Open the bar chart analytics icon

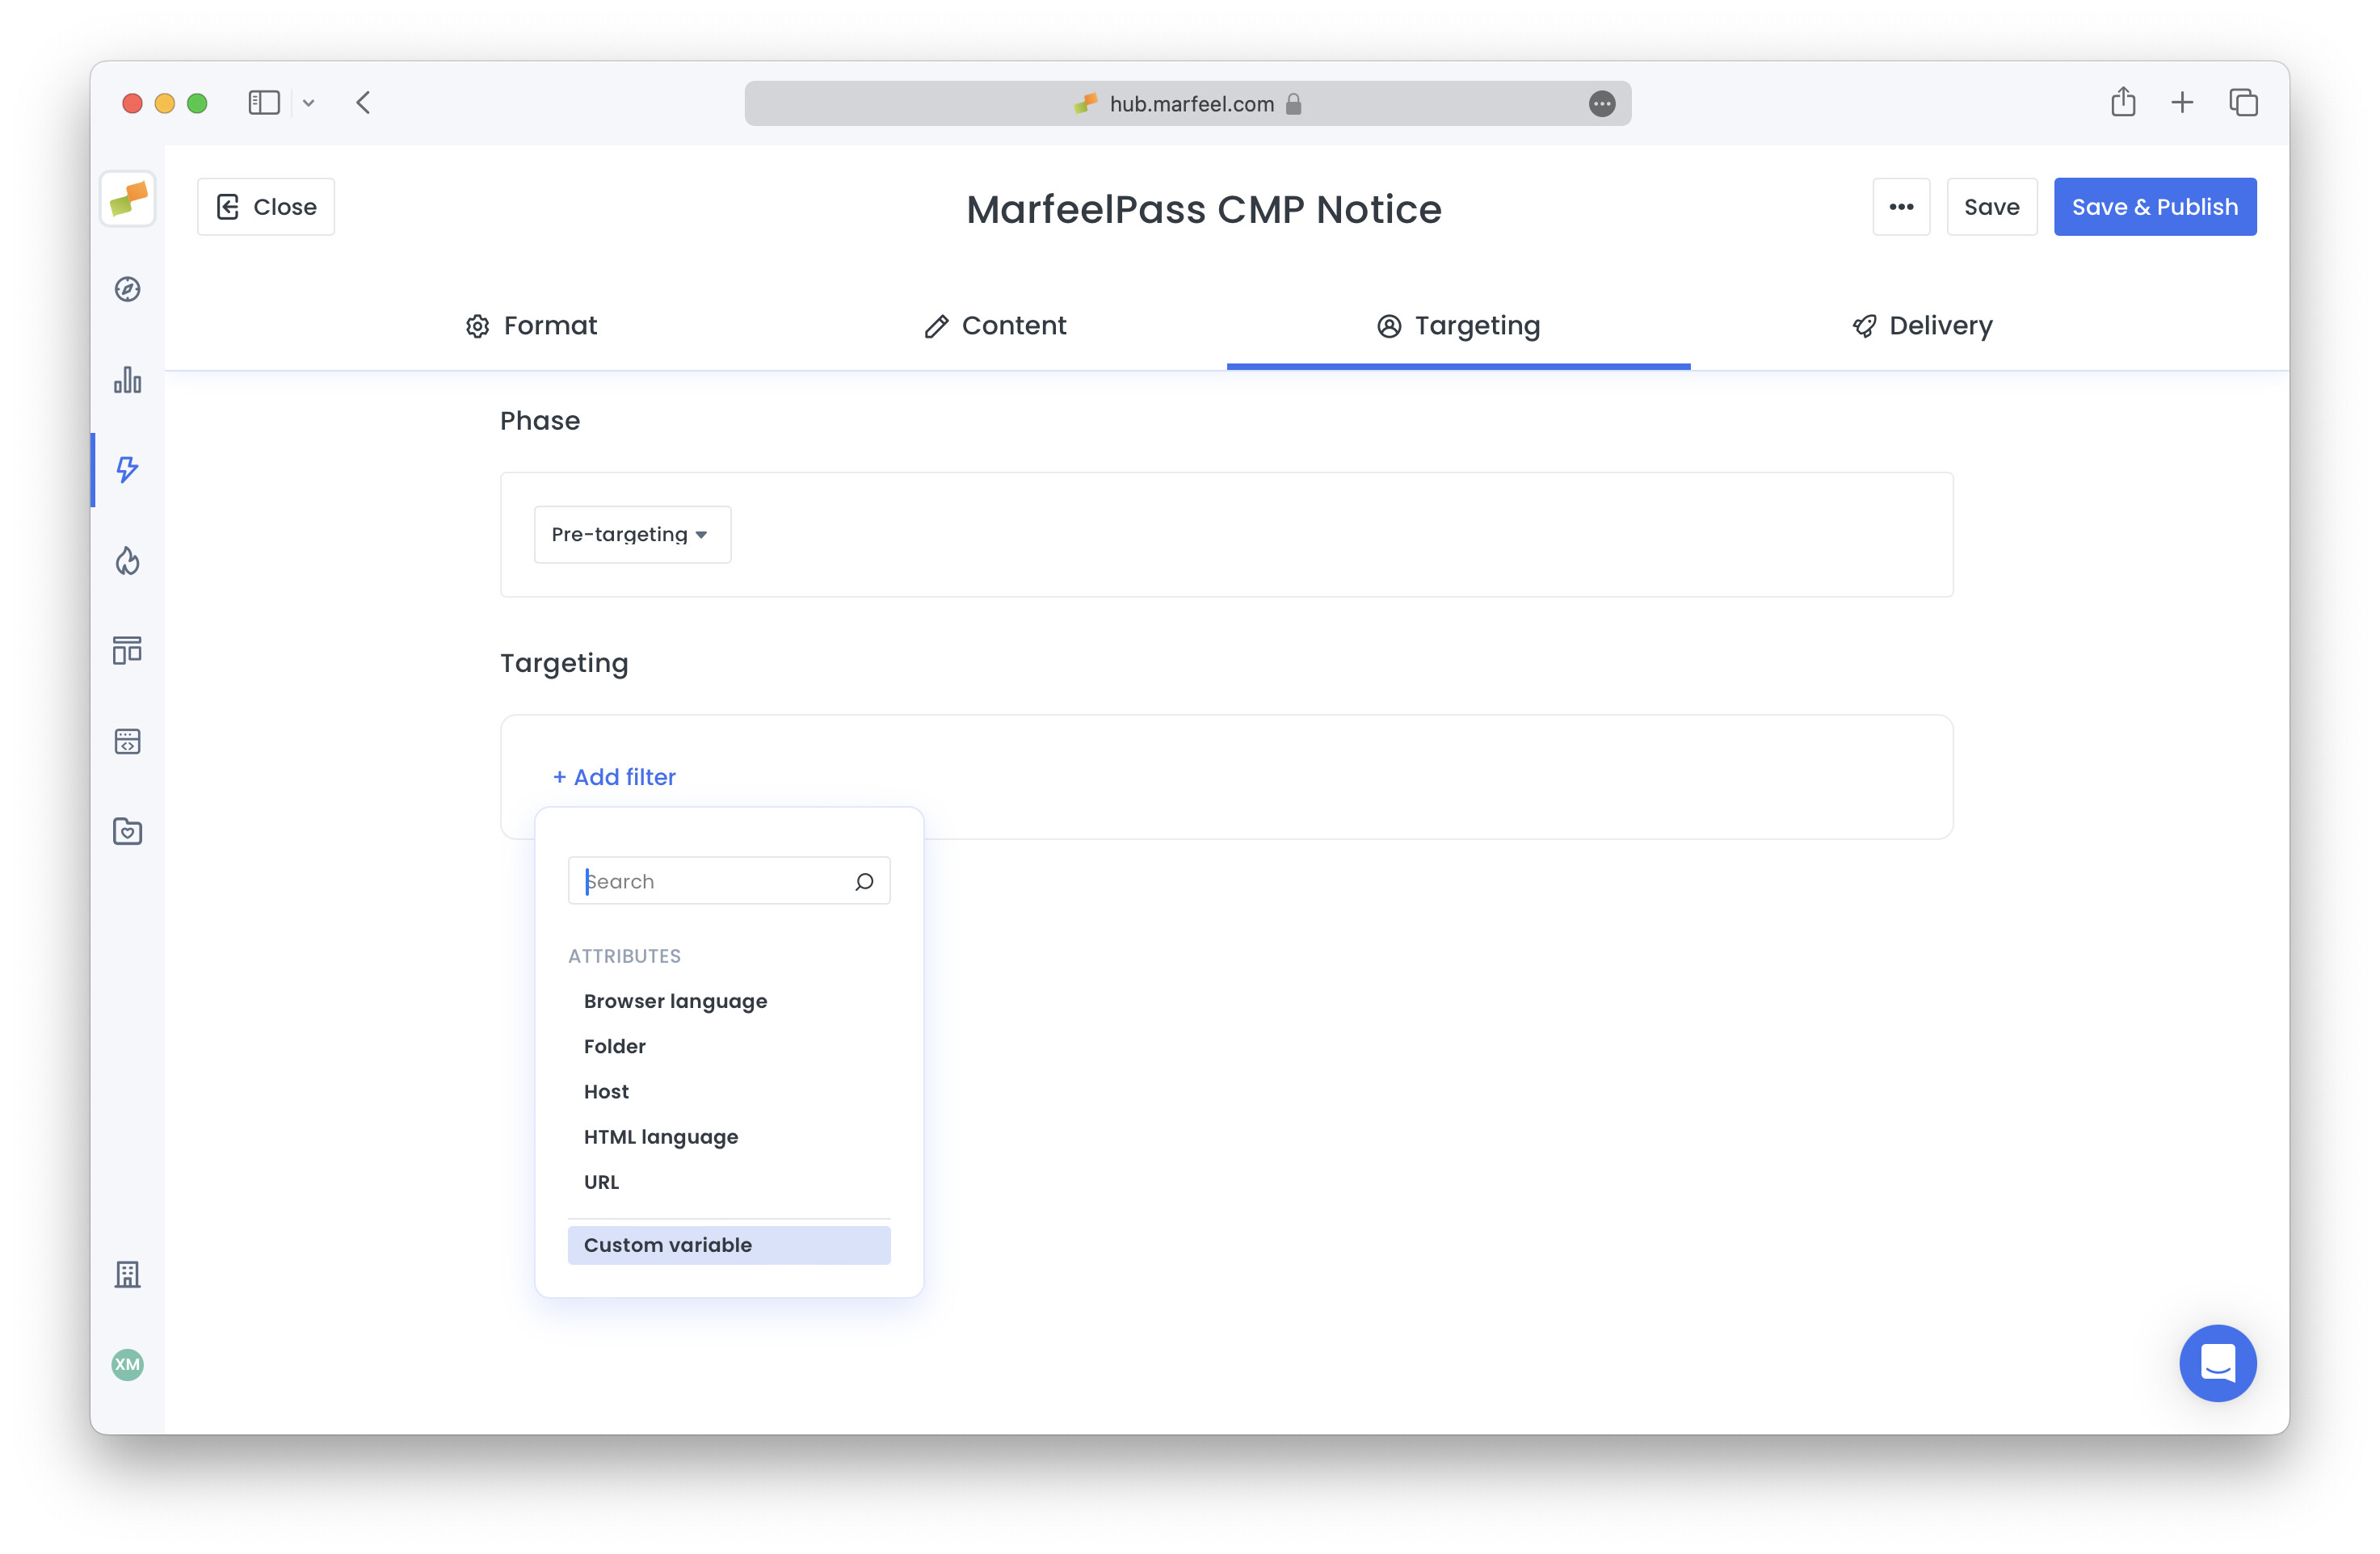[127, 381]
